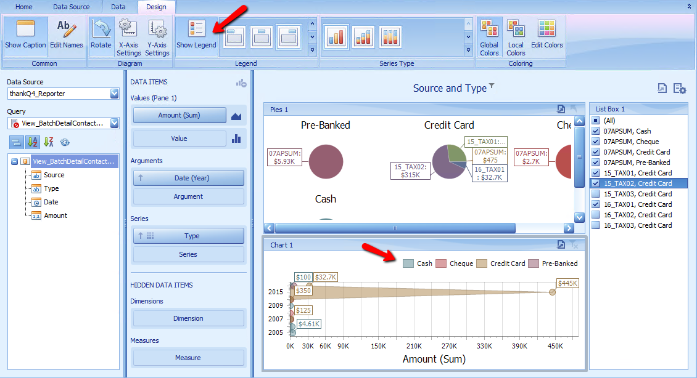Select the Amount field in tree
Screen dimensions: 697x378
tap(56, 215)
